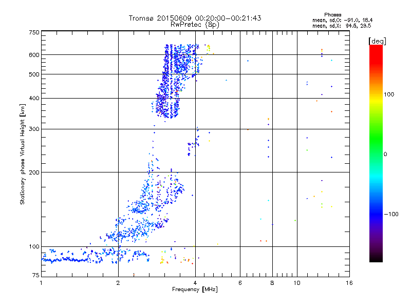Click the y-axis tick label "75"
This screenshot has height=308, width=411.
tap(36, 275)
